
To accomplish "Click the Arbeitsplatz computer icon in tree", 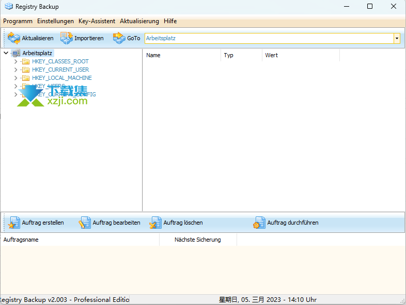I will (x=16, y=53).
